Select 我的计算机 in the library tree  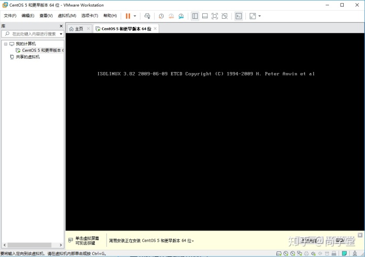(26, 44)
